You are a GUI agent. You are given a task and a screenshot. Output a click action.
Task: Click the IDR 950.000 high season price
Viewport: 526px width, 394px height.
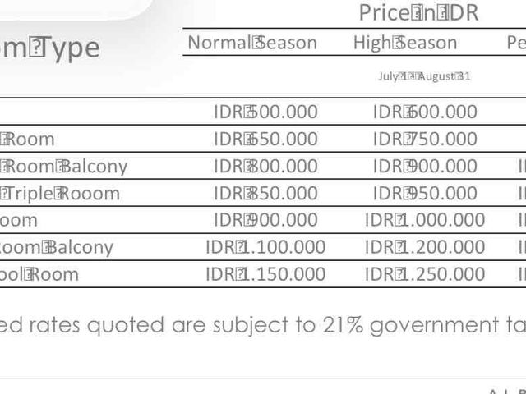(x=425, y=194)
